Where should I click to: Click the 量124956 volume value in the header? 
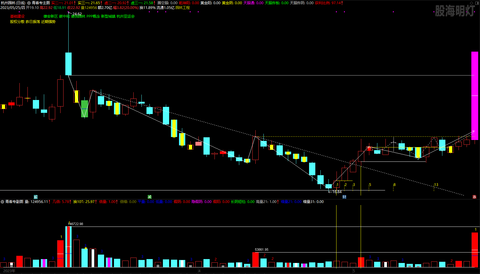tap(89, 8)
